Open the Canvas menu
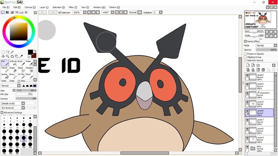The height and width of the screenshot is (156, 278). click(x=30, y=7)
